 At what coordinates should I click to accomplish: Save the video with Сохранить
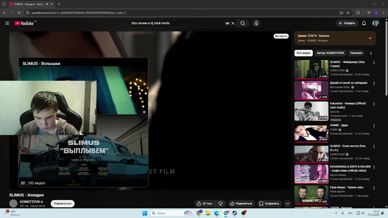269,203
